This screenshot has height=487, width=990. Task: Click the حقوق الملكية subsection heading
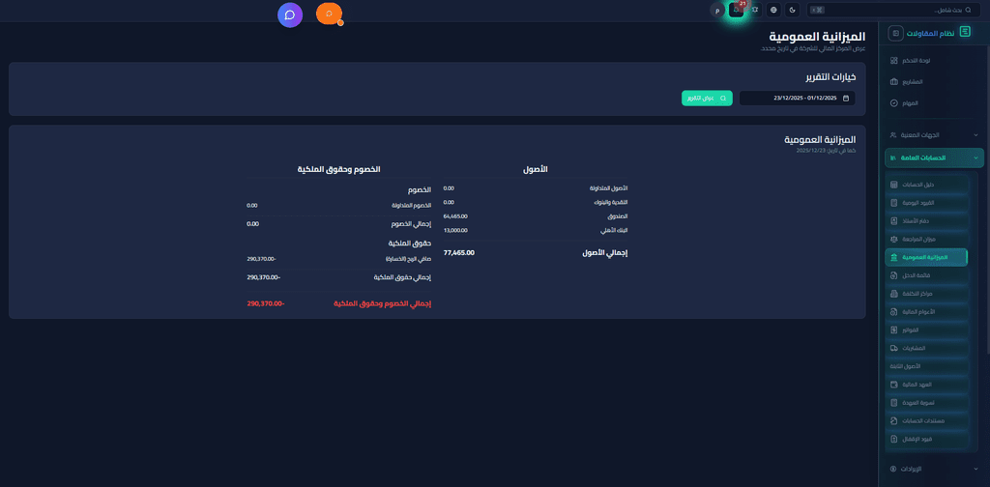click(x=410, y=243)
